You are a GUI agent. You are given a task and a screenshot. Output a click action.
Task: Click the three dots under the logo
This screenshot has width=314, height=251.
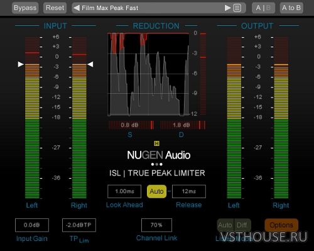click(156, 164)
